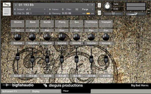Click the Piano Pan knob

click(x=62, y=37)
